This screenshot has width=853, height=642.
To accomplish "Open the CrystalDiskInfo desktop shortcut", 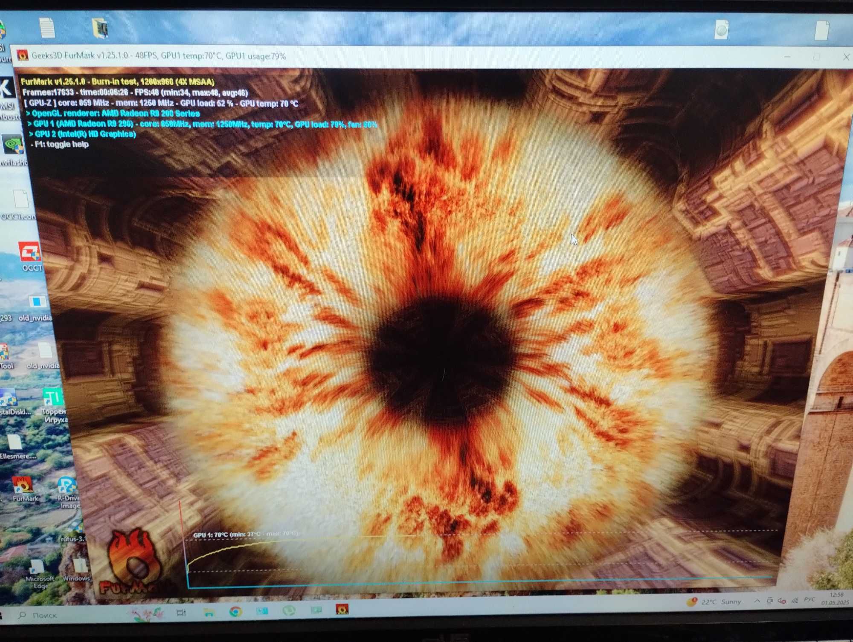I will (x=15, y=402).
